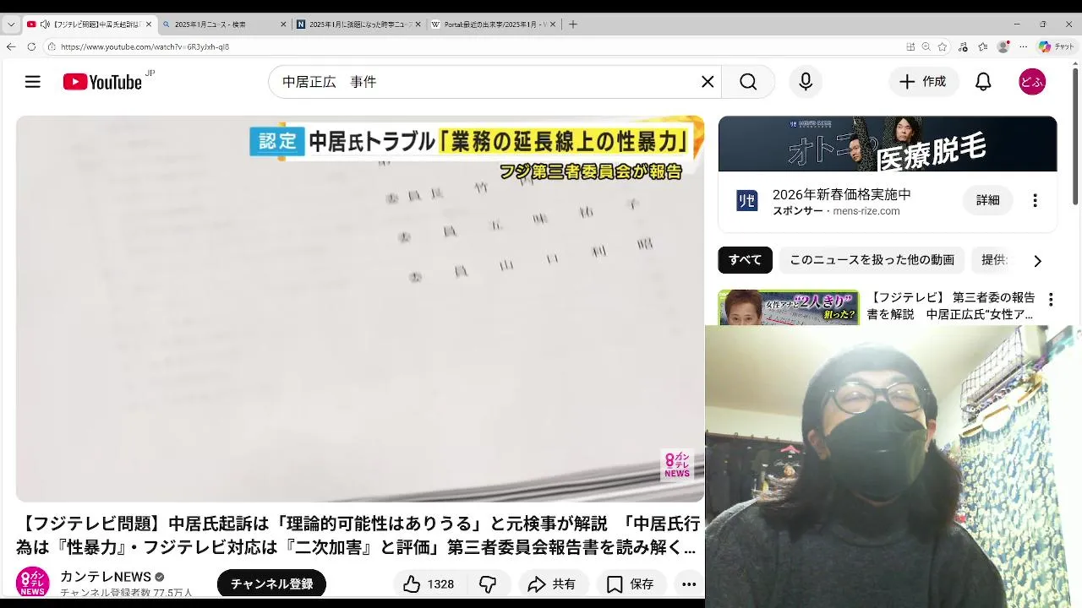Click the オトコの医療脱毛 ad banner

pyautogui.click(x=888, y=144)
